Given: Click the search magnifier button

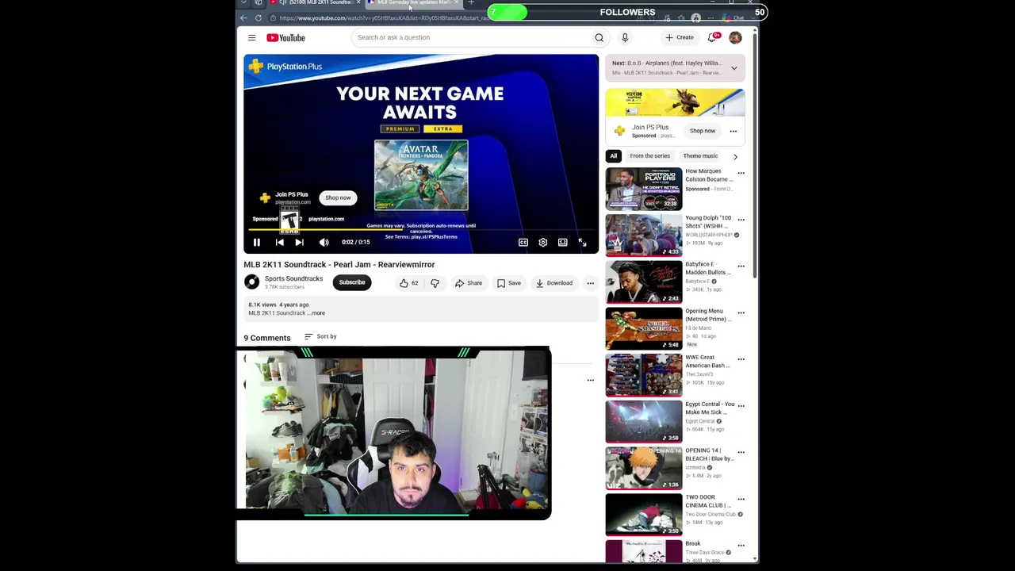Looking at the screenshot, I should 599,37.
